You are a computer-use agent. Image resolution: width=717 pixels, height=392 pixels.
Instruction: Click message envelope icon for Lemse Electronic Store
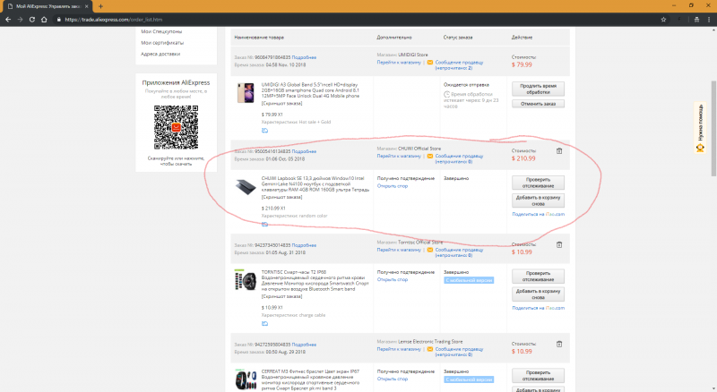pos(430,349)
